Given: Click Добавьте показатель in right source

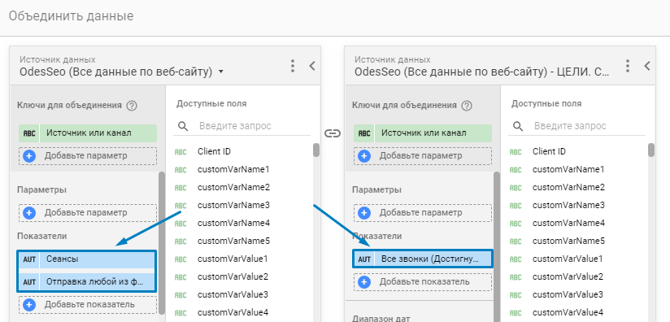Looking at the screenshot, I should (423, 282).
